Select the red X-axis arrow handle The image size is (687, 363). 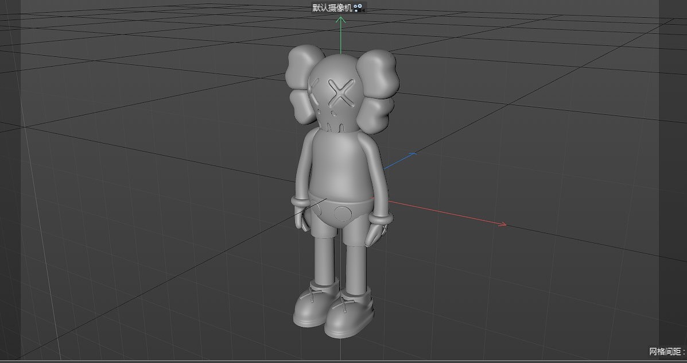click(502, 225)
